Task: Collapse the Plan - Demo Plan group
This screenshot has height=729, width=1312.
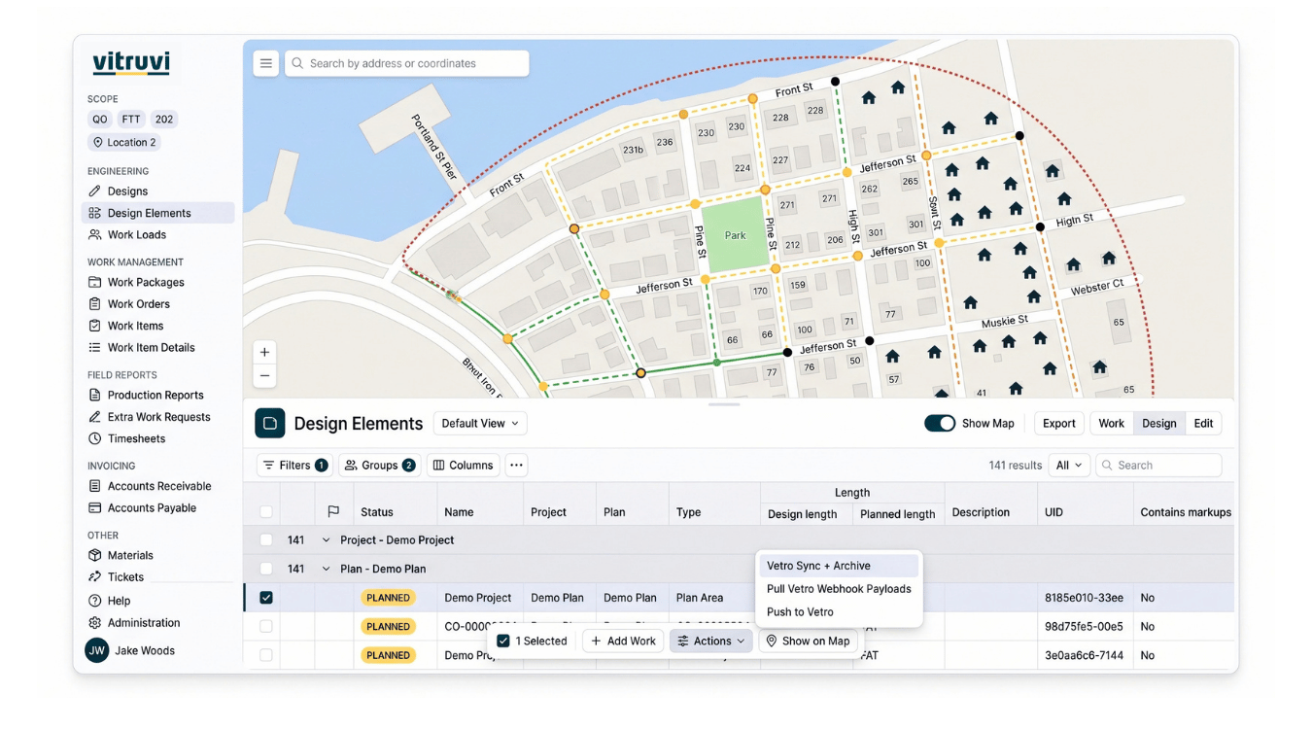Action: pos(326,570)
